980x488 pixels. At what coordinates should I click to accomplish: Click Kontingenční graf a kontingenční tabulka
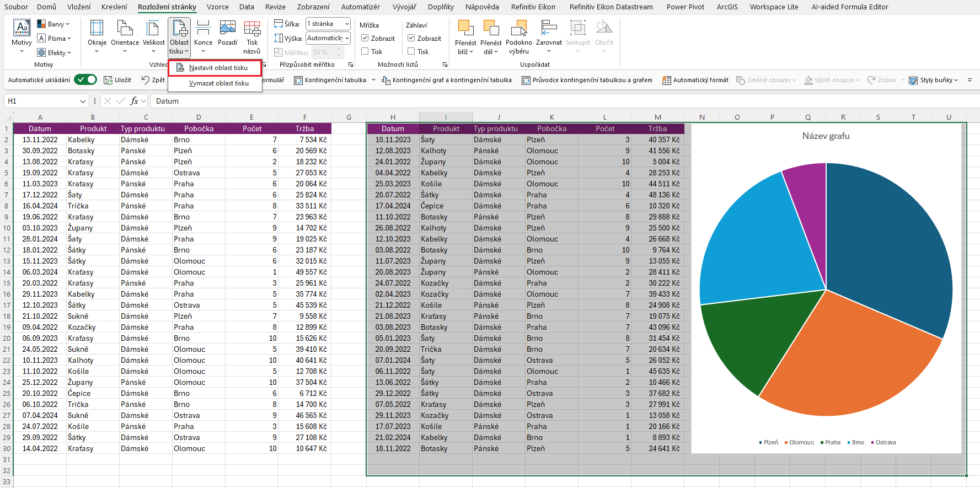pos(447,80)
